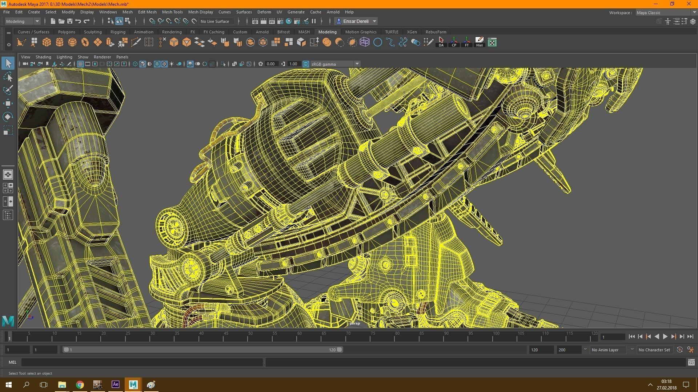Activate the Paint Selection tool in toolbox
This screenshot has height=392, width=698.
[x=8, y=90]
